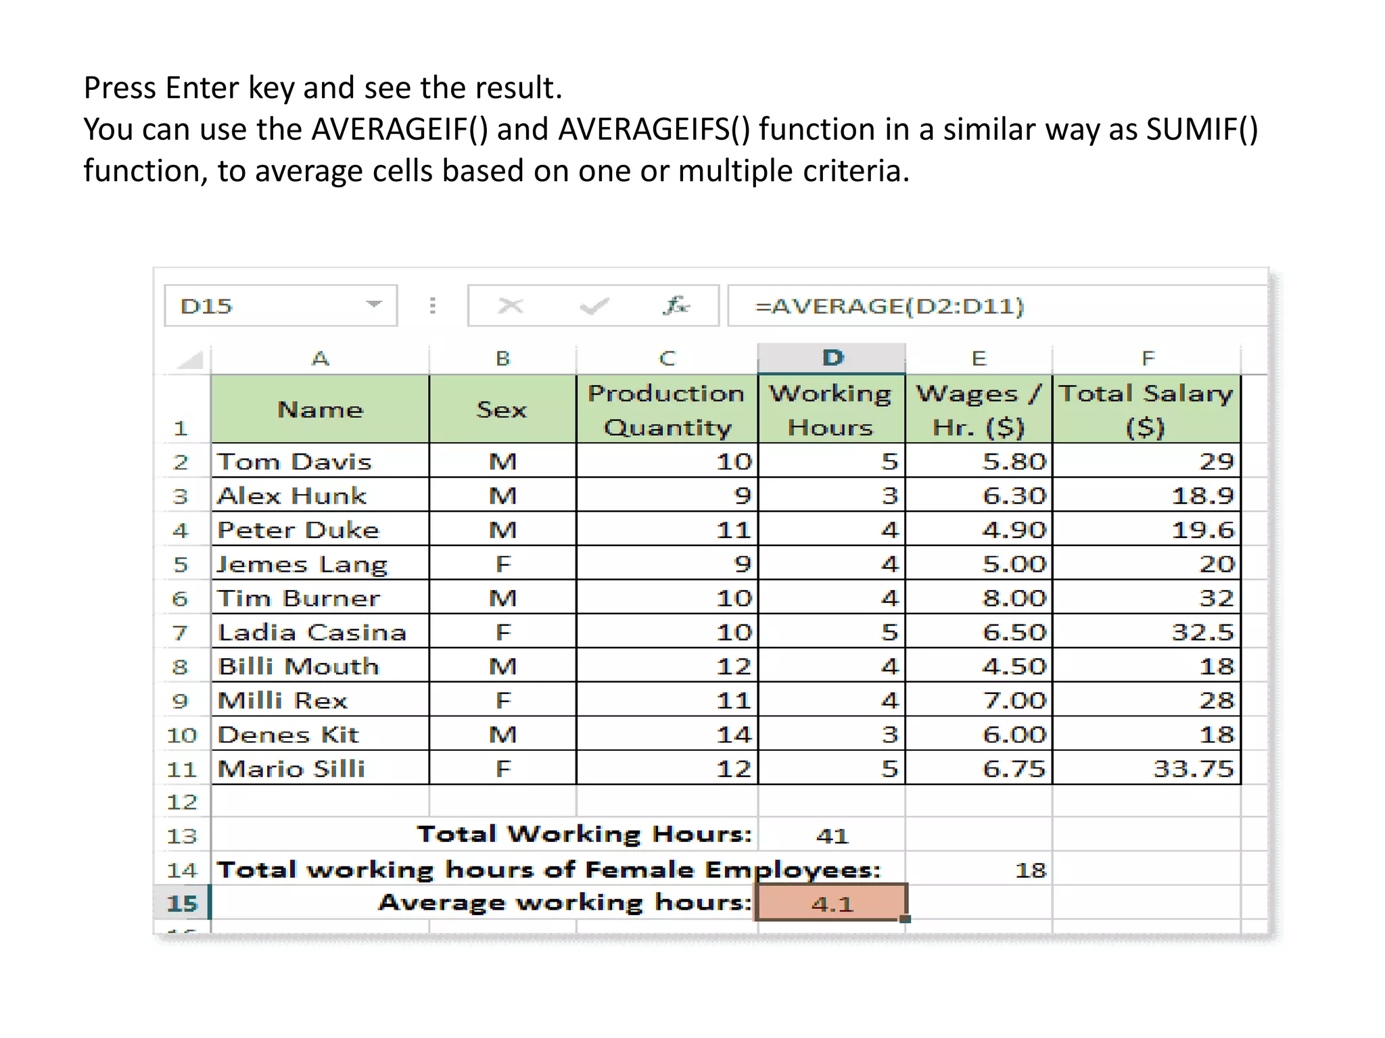The width and height of the screenshot is (1385, 1038).
Task: Click the formula bar options dots
Action: [432, 306]
